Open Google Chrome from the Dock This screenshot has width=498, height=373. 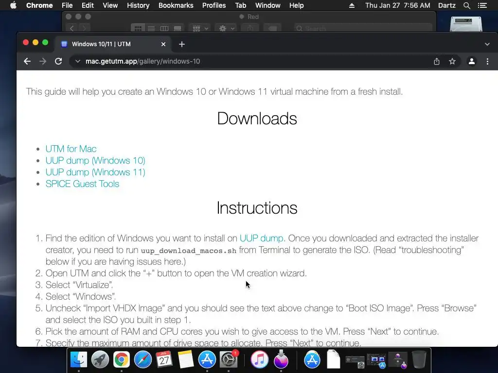pos(121,360)
